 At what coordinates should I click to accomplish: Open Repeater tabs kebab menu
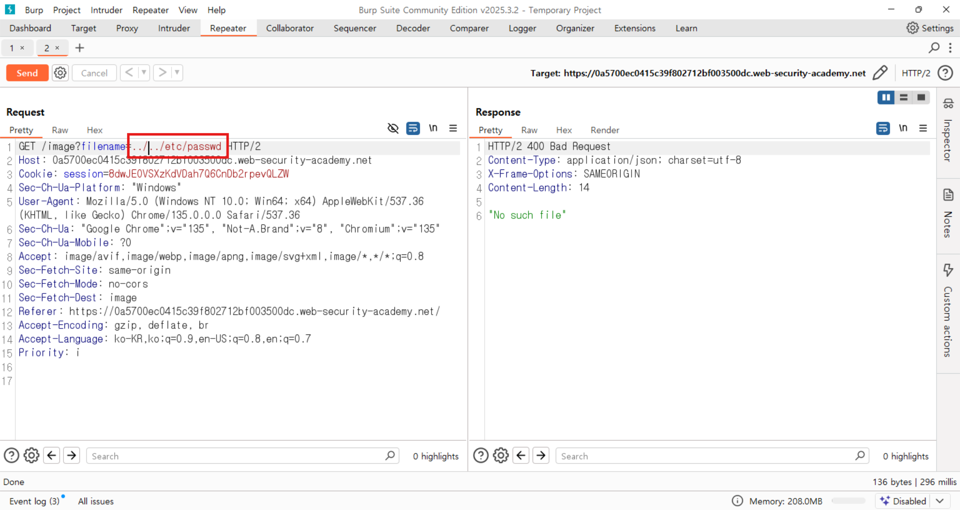950,47
